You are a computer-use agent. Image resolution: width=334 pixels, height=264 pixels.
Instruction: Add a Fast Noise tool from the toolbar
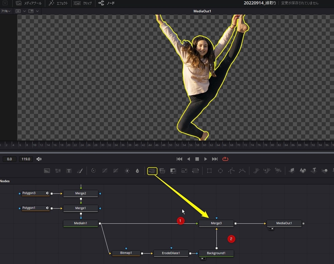(x=58, y=171)
